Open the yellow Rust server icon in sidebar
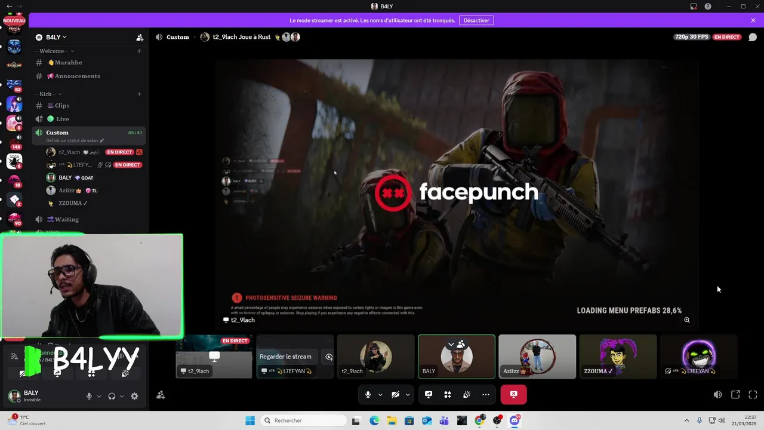The height and width of the screenshot is (430, 764). [14, 64]
